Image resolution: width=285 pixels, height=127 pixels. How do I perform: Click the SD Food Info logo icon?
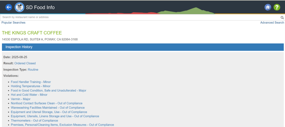[19, 7]
